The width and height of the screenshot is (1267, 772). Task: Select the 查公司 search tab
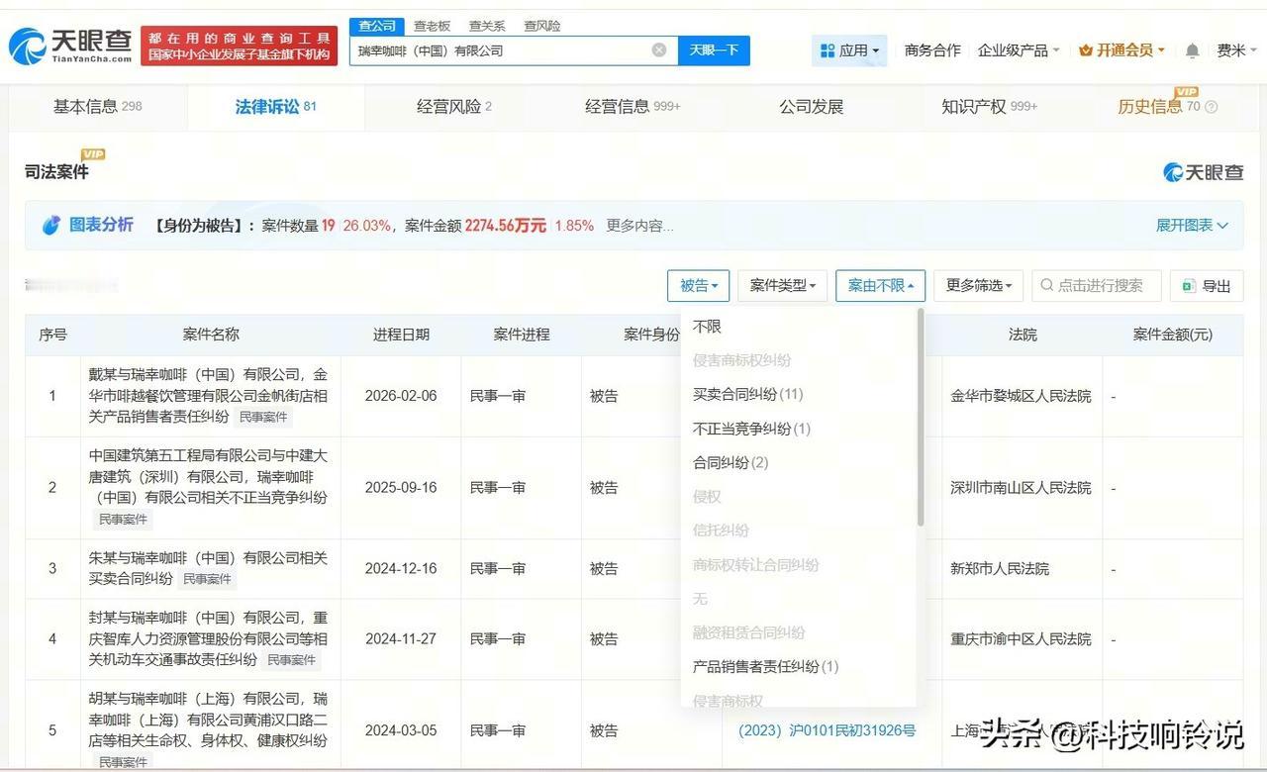(376, 26)
